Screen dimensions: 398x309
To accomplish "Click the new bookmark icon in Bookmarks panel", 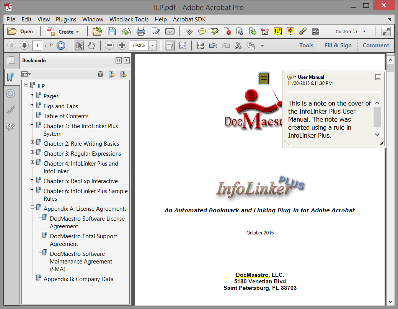I will 111,74.
